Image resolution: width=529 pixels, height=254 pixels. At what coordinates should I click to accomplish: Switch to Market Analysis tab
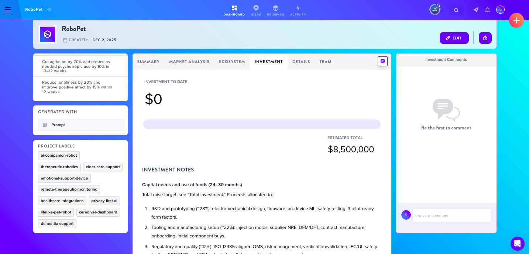[189, 62]
